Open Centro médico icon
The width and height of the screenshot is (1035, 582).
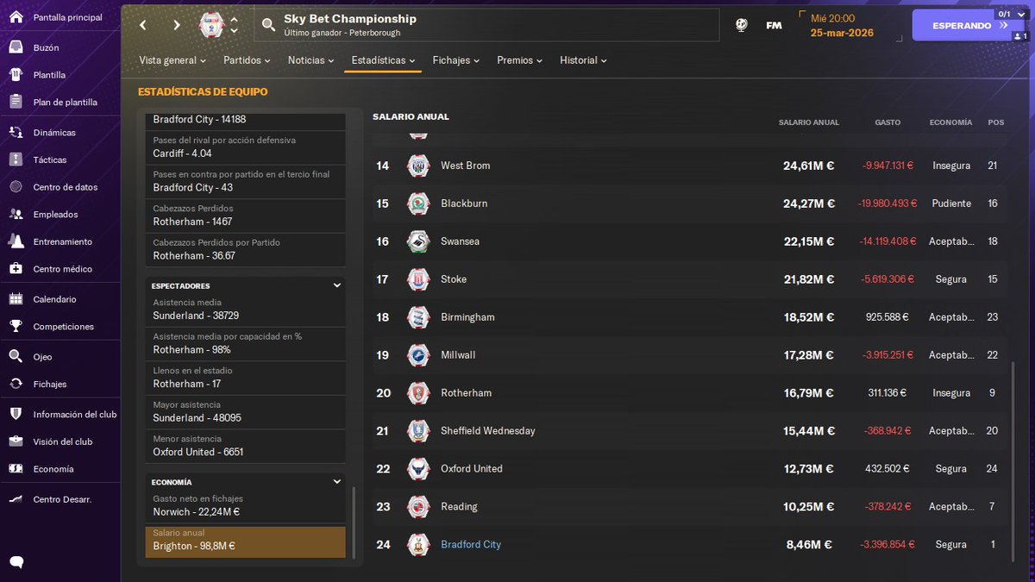click(x=16, y=269)
